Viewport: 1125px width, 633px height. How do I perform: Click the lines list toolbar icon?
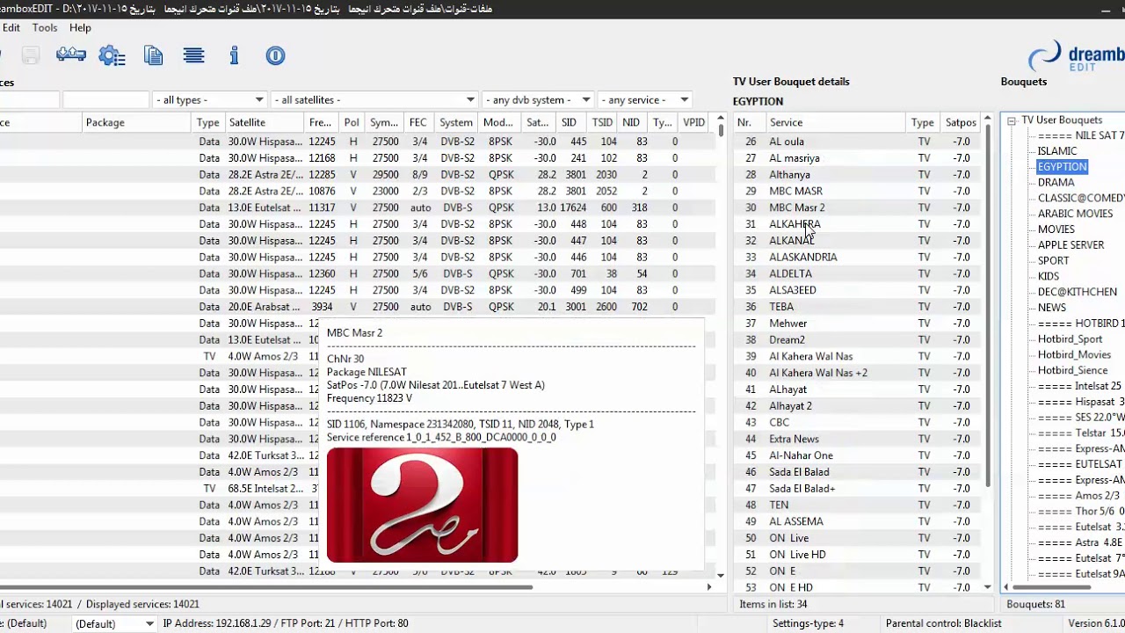[x=194, y=55]
